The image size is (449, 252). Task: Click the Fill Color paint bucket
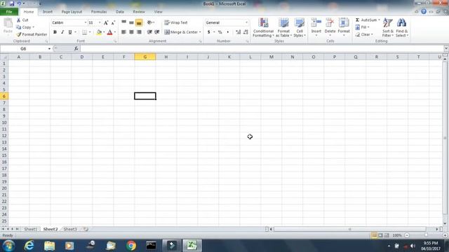[x=99, y=32]
